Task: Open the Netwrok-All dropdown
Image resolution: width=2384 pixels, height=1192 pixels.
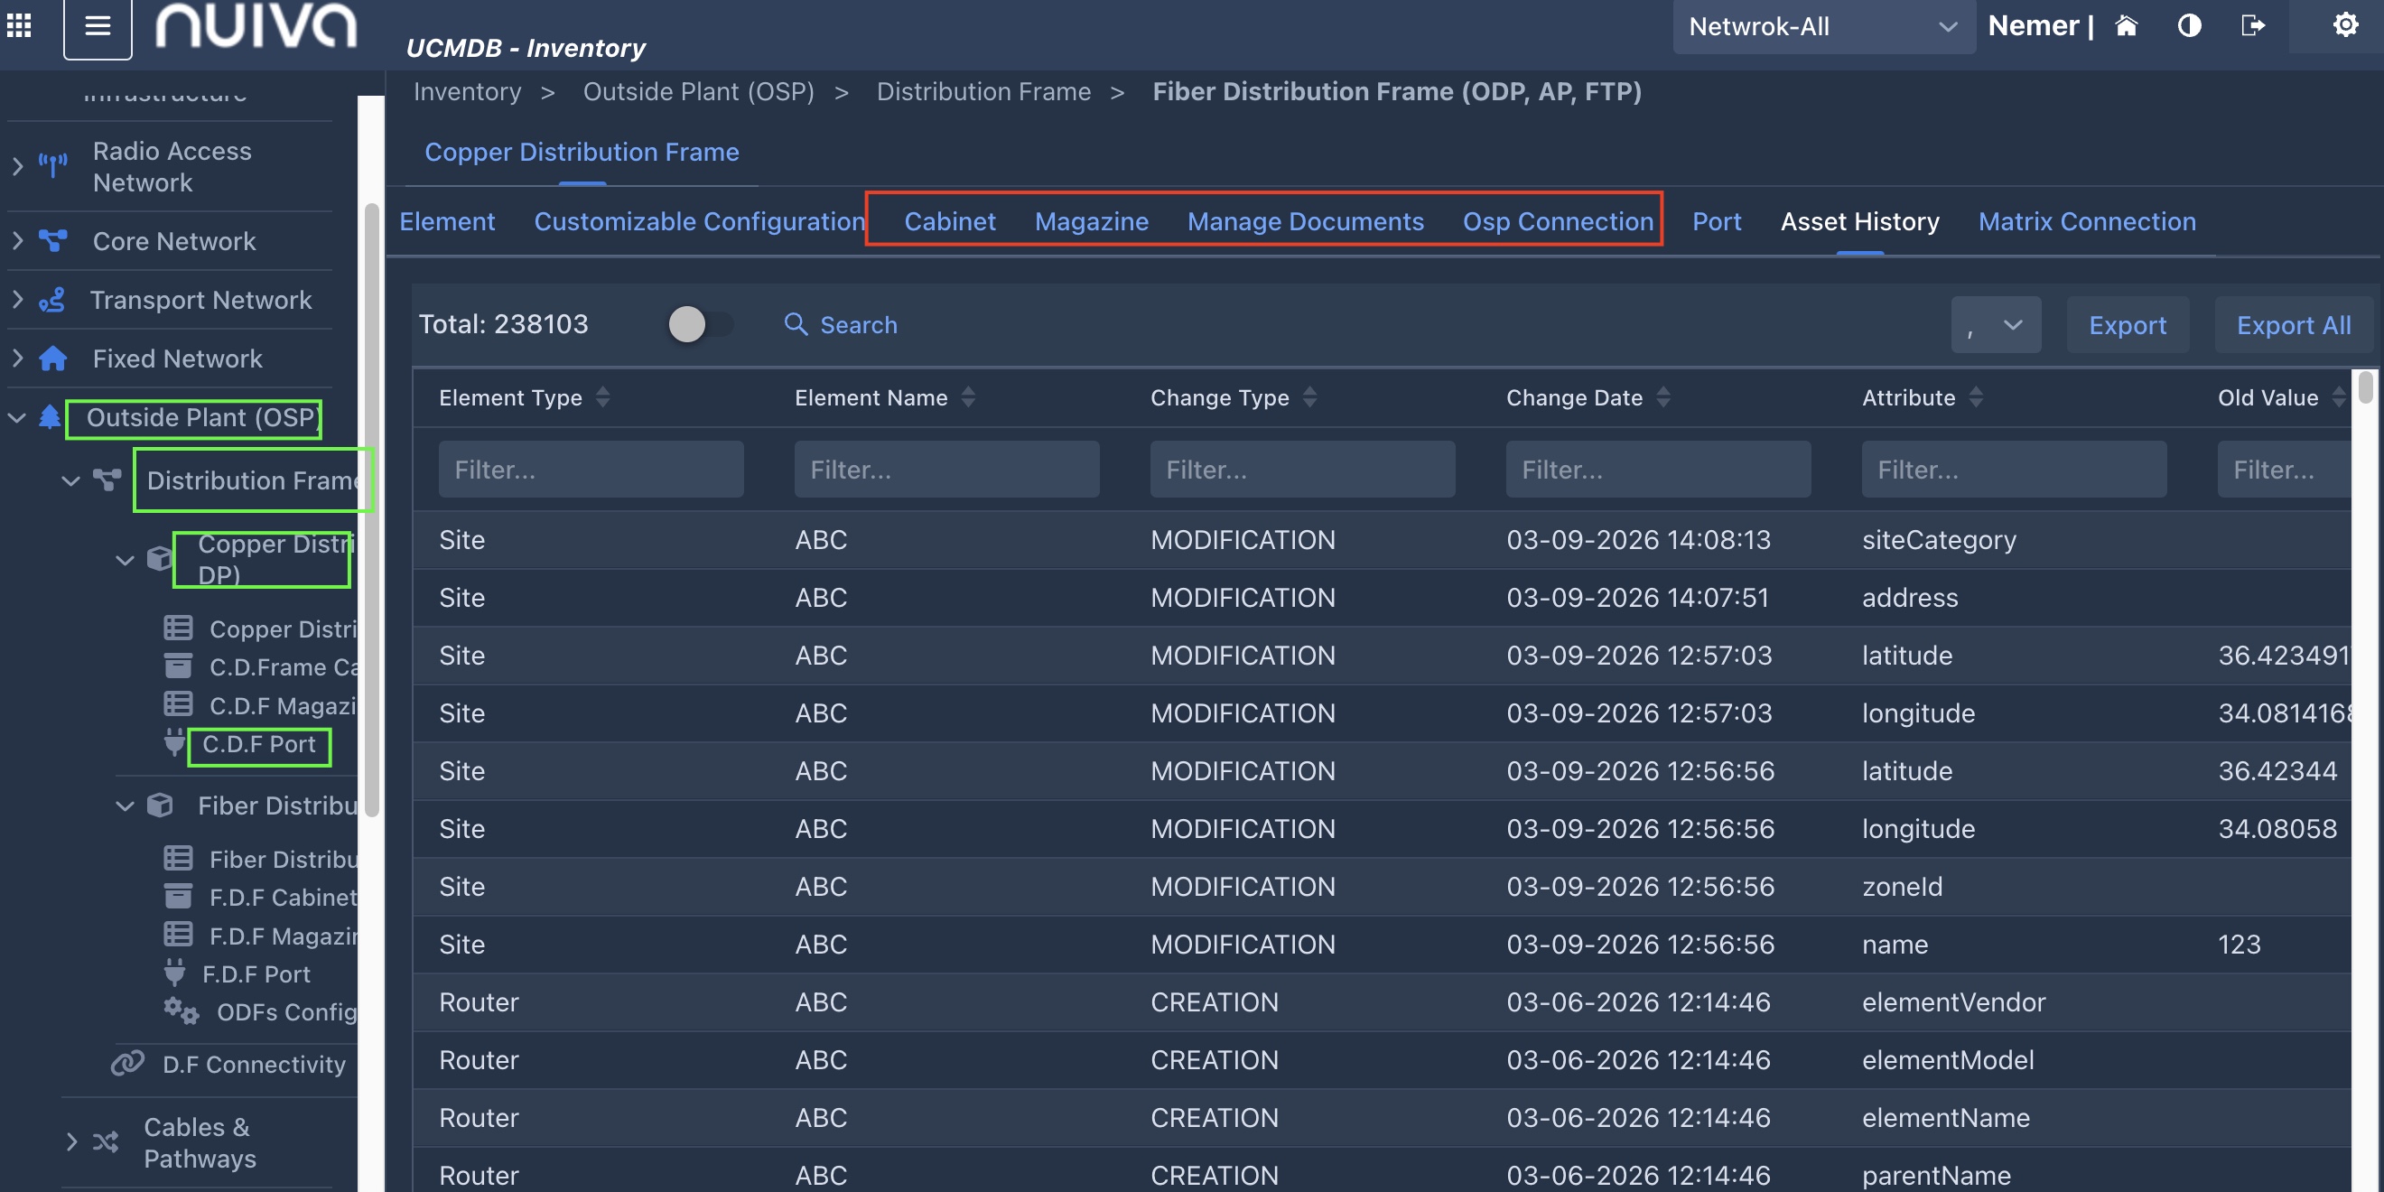Action: coord(1821,27)
